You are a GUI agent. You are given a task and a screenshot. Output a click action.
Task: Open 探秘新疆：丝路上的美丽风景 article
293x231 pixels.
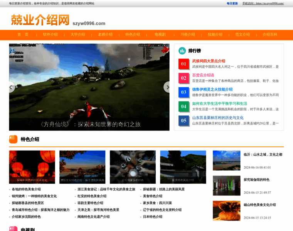(163, 189)
